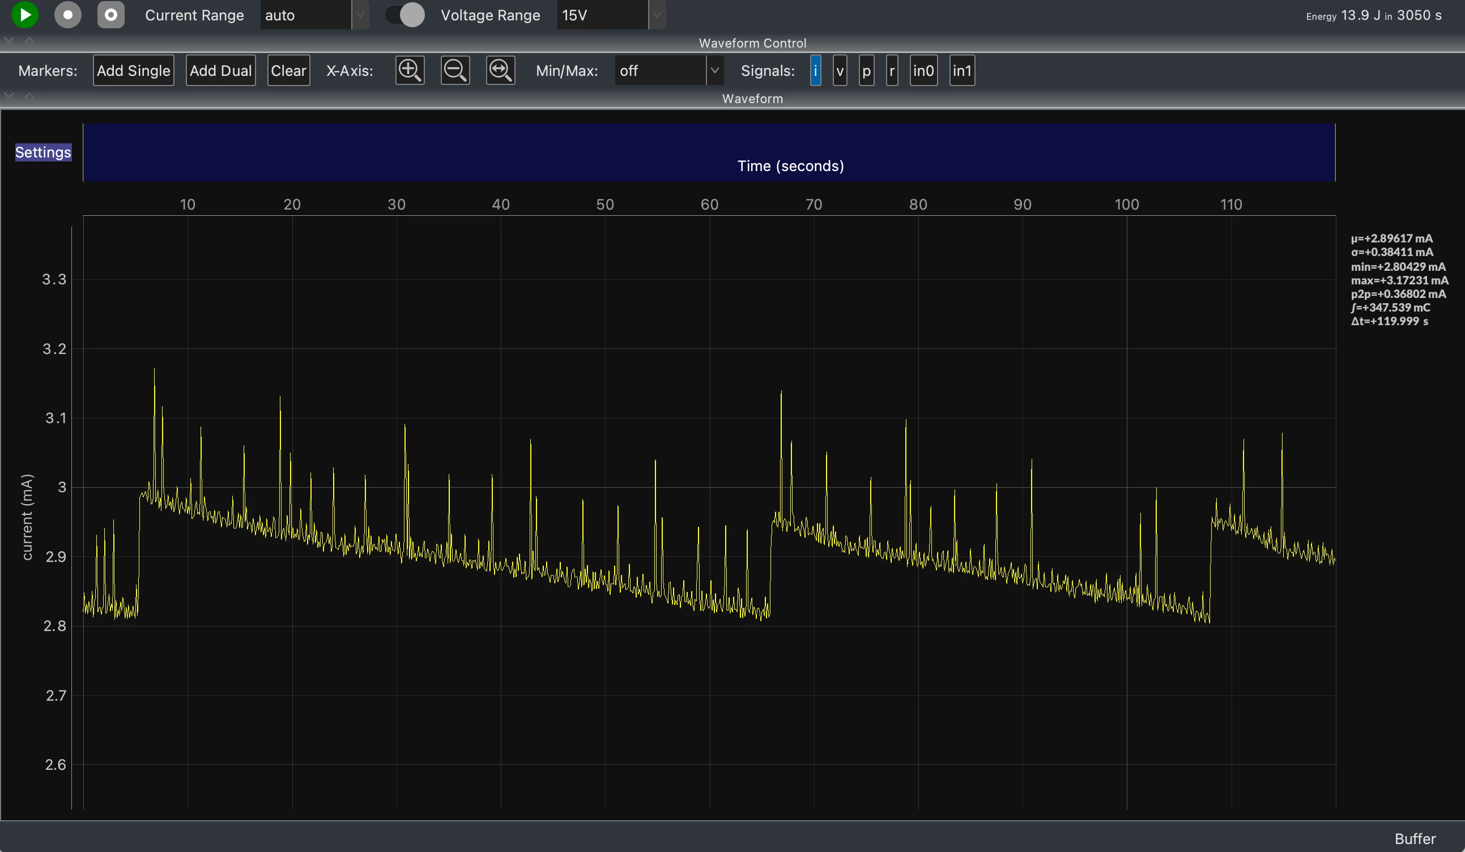Click the record button with white dot
This screenshot has height=852, width=1465.
coord(68,15)
